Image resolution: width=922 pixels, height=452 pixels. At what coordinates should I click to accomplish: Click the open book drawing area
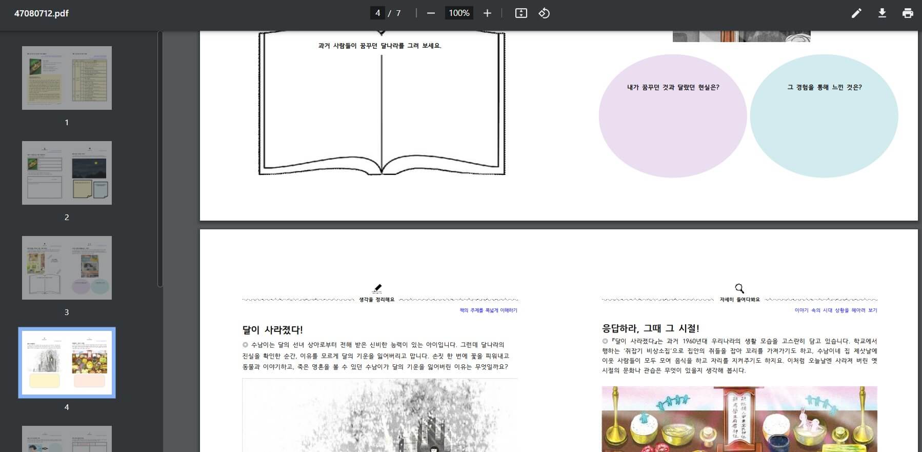coord(382,103)
